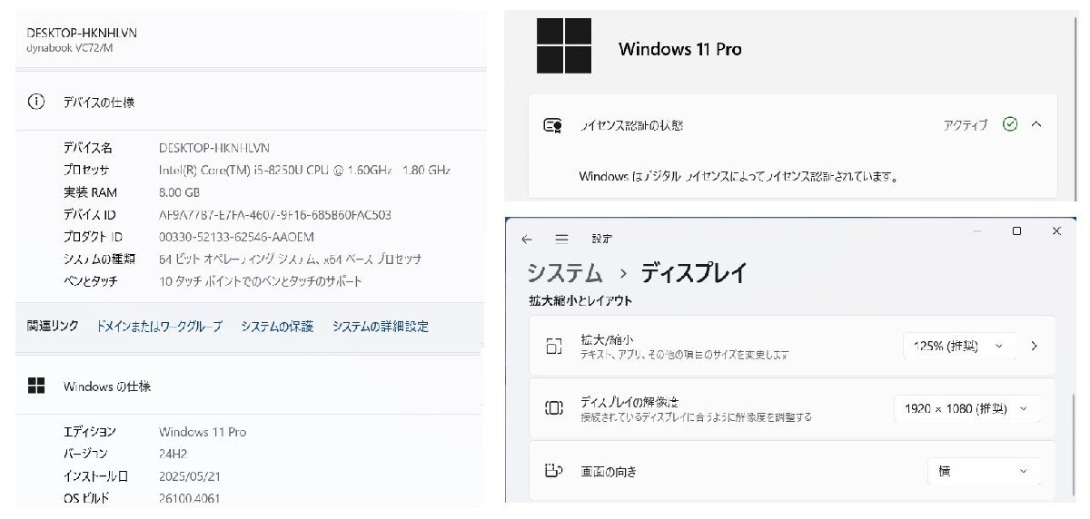
Task: Click the scale (拡大/縮小) row icon
Action: point(554,346)
